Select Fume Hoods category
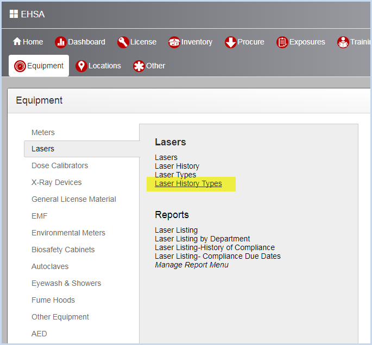 coord(53,300)
